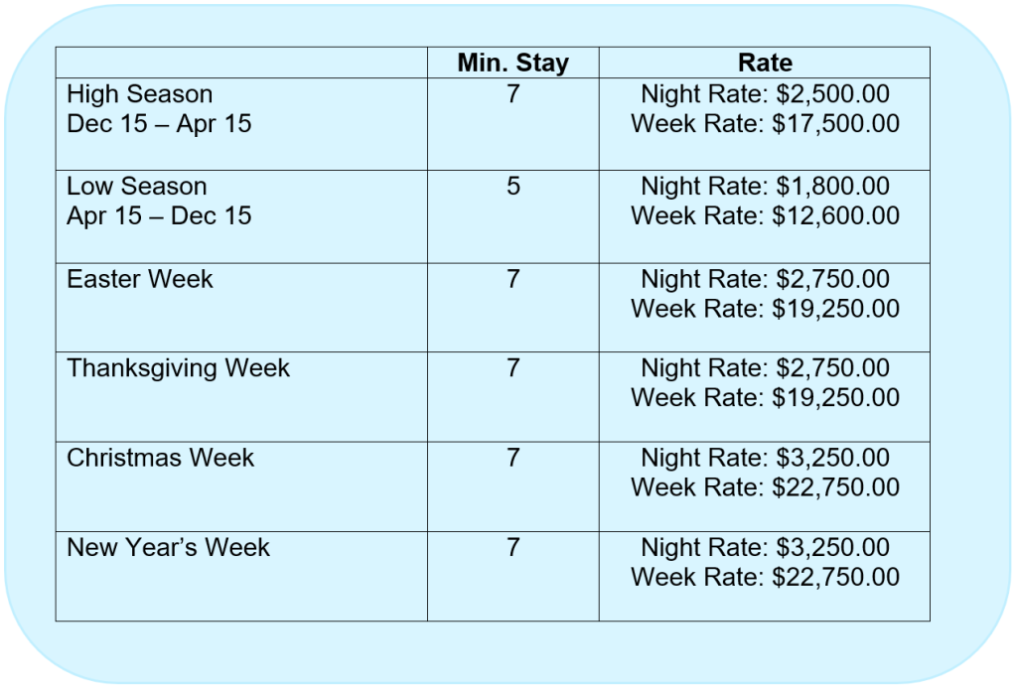Click the Min. Stay column header
Image resolution: width=1017 pixels, height=689 pixels.
(513, 63)
